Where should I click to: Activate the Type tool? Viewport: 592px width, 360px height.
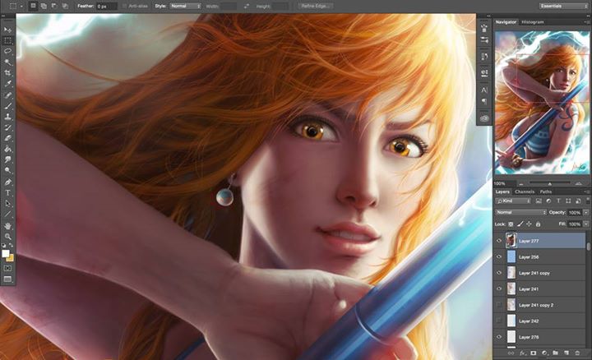(8, 192)
